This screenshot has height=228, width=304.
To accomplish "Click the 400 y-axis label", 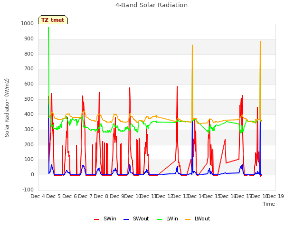I will point(29,114).
